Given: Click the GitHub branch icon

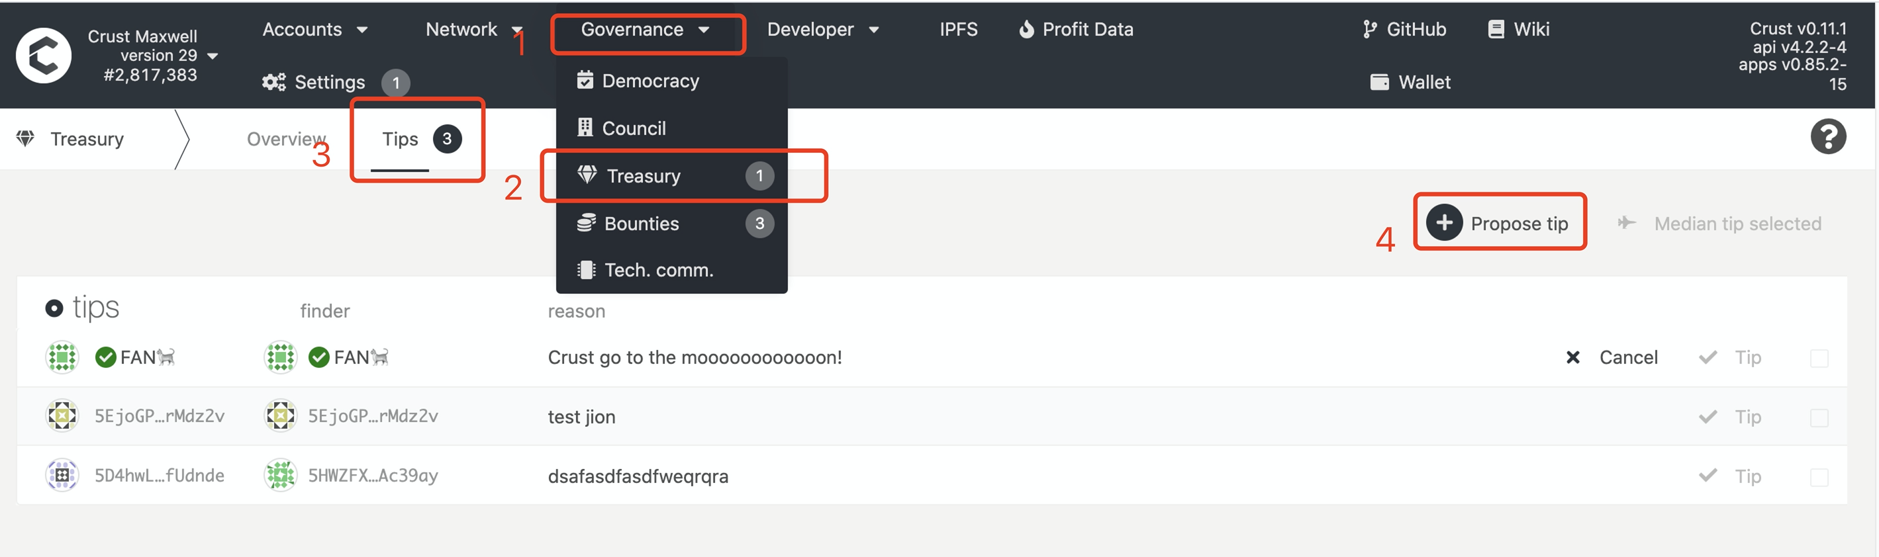Looking at the screenshot, I should click(1369, 29).
